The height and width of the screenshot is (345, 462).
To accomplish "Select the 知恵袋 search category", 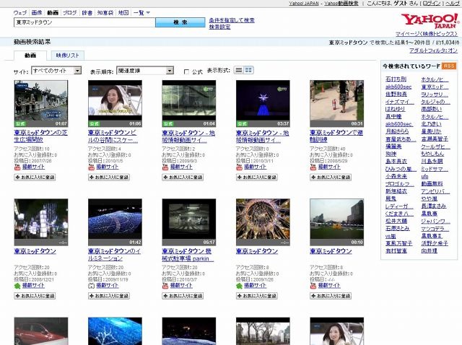I will click(105, 13).
